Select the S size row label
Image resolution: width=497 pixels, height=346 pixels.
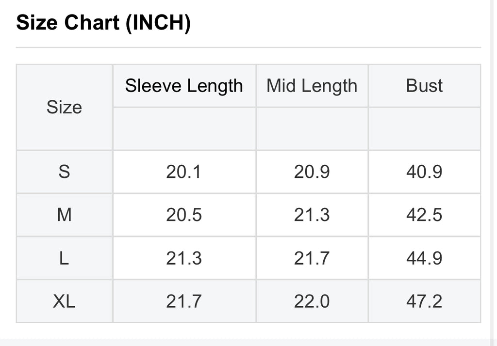tap(65, 172)
